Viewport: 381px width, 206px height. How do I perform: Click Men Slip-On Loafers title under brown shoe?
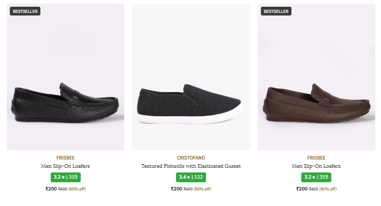click(x=316, y=166)
